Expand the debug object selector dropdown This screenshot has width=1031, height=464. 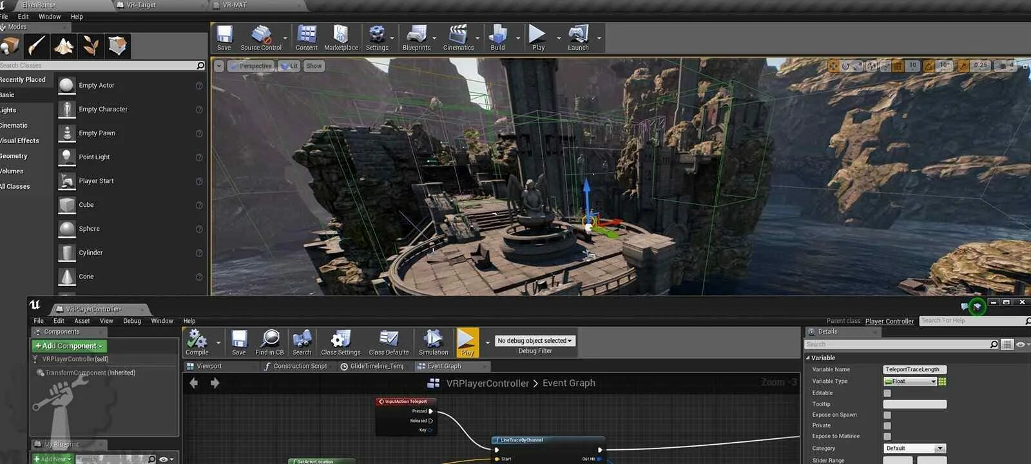coord(535,341)
